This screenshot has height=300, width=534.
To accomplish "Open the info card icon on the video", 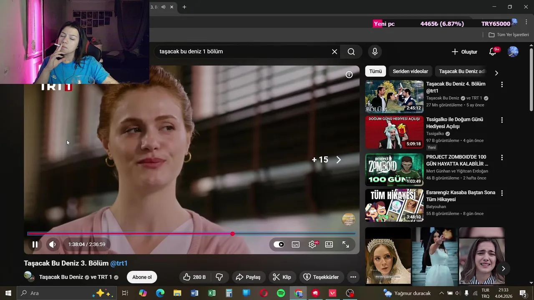I will pos(349,75).
